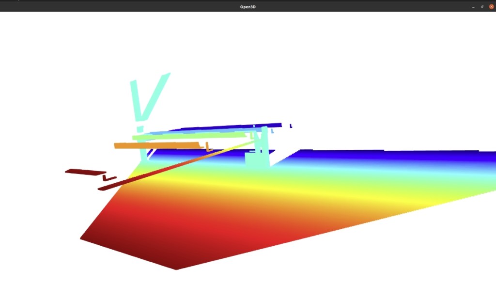The height and width of the screenshot is (285, 496).
Task: Minimize the Open3D window
Action: 473,6
